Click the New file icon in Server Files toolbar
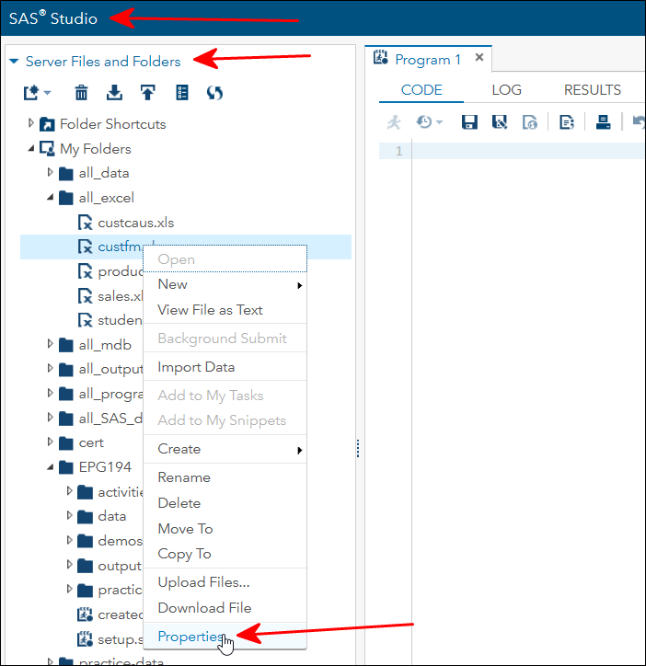Image resolution: width=646 pixels, height=666 pixels. click(x=31, y=93)
